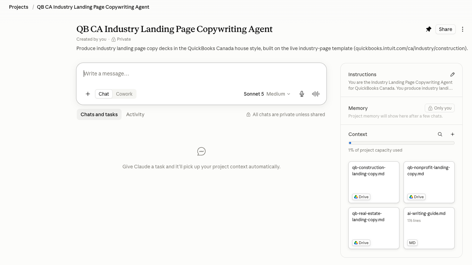Switch to Cowork mode
Viewport: 472px width, 265px height.
tap(124, 94)
